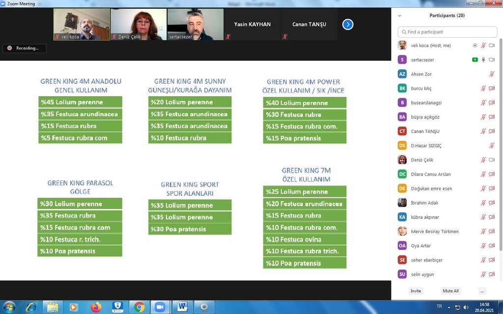The image size is (503, 314).
Task: Open the Windows Start button
Action: click(9, 307)
